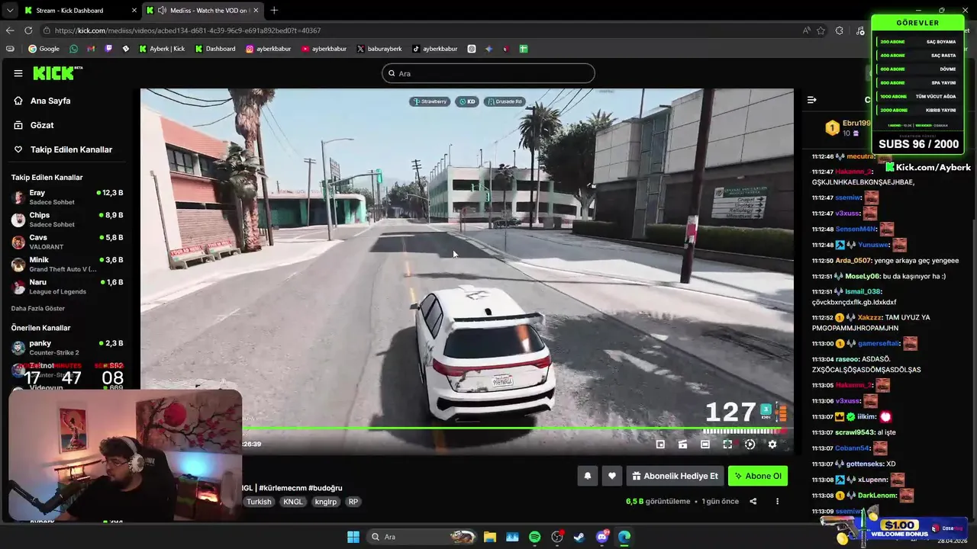
Task: Open Twitch bookmark icon
Action: pyautogui.click(x=108, y=49)
